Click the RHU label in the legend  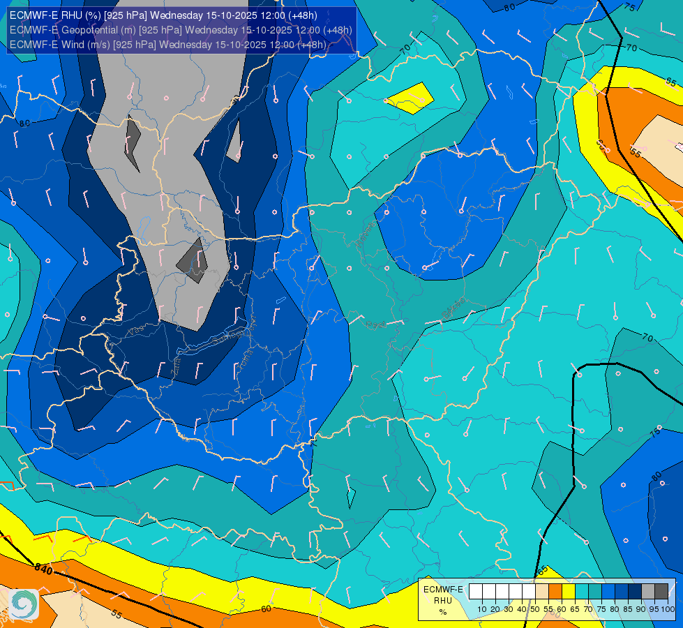point(443,601)
